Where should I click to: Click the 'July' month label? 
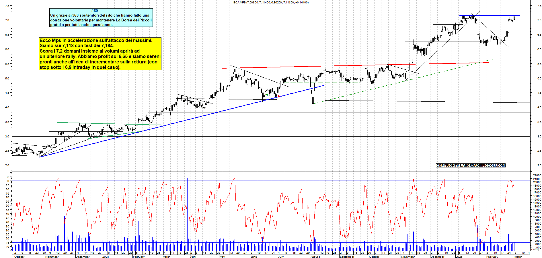click(281, 257)
